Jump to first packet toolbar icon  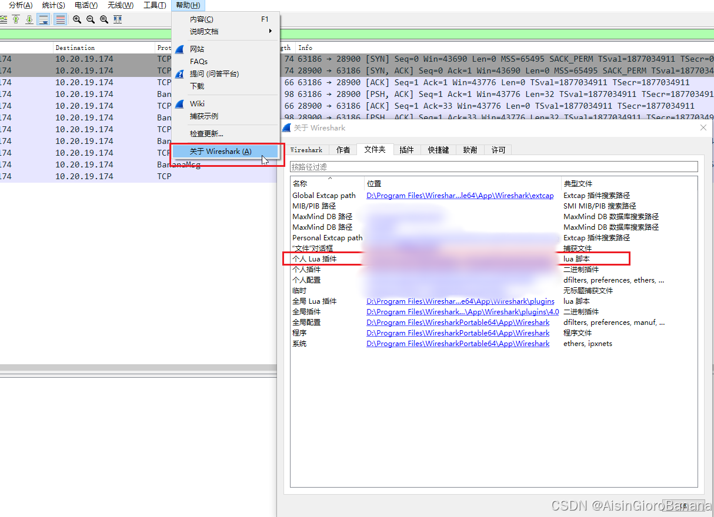click(16, 19)
